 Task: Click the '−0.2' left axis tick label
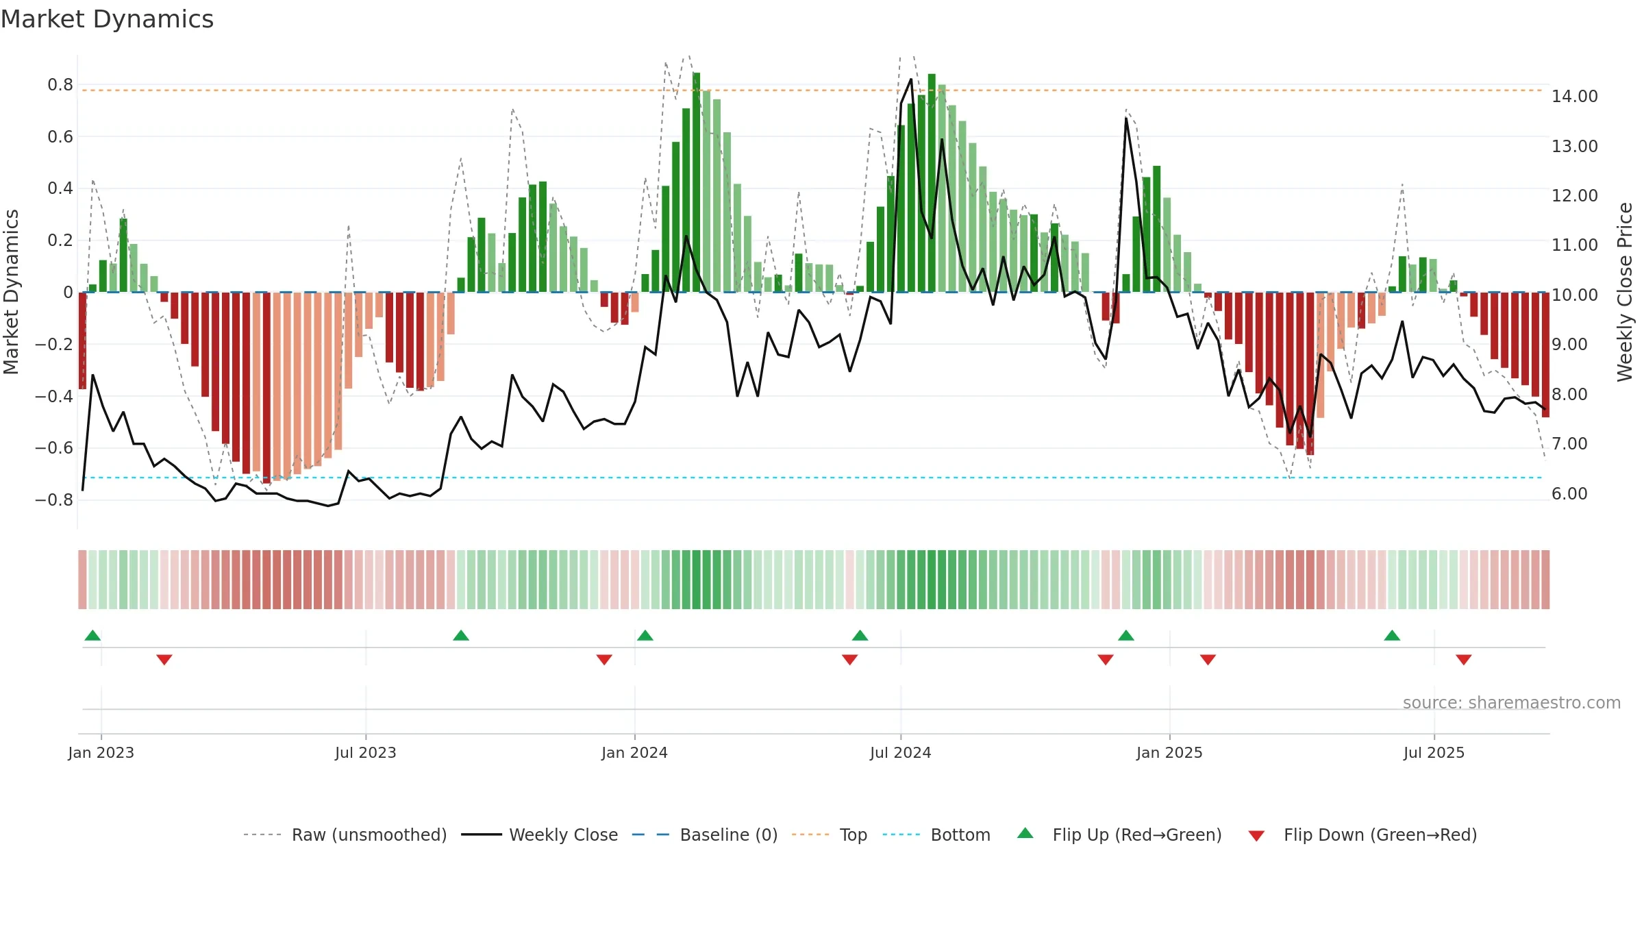pyautogui.click(x=54, y=344)
